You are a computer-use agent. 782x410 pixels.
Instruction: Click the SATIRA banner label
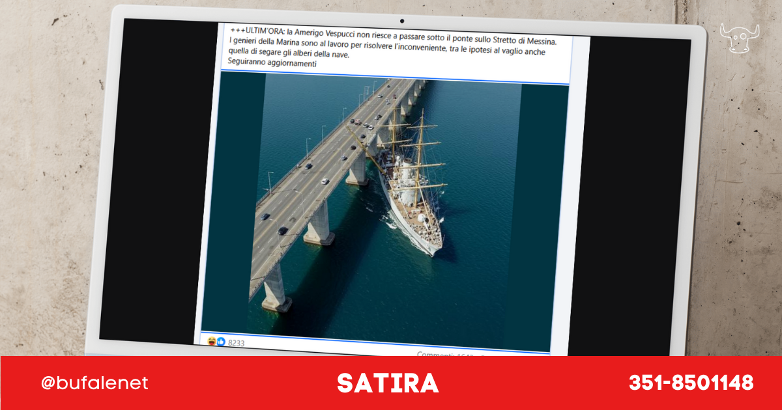pyautogui.click(x=388, y=383)
